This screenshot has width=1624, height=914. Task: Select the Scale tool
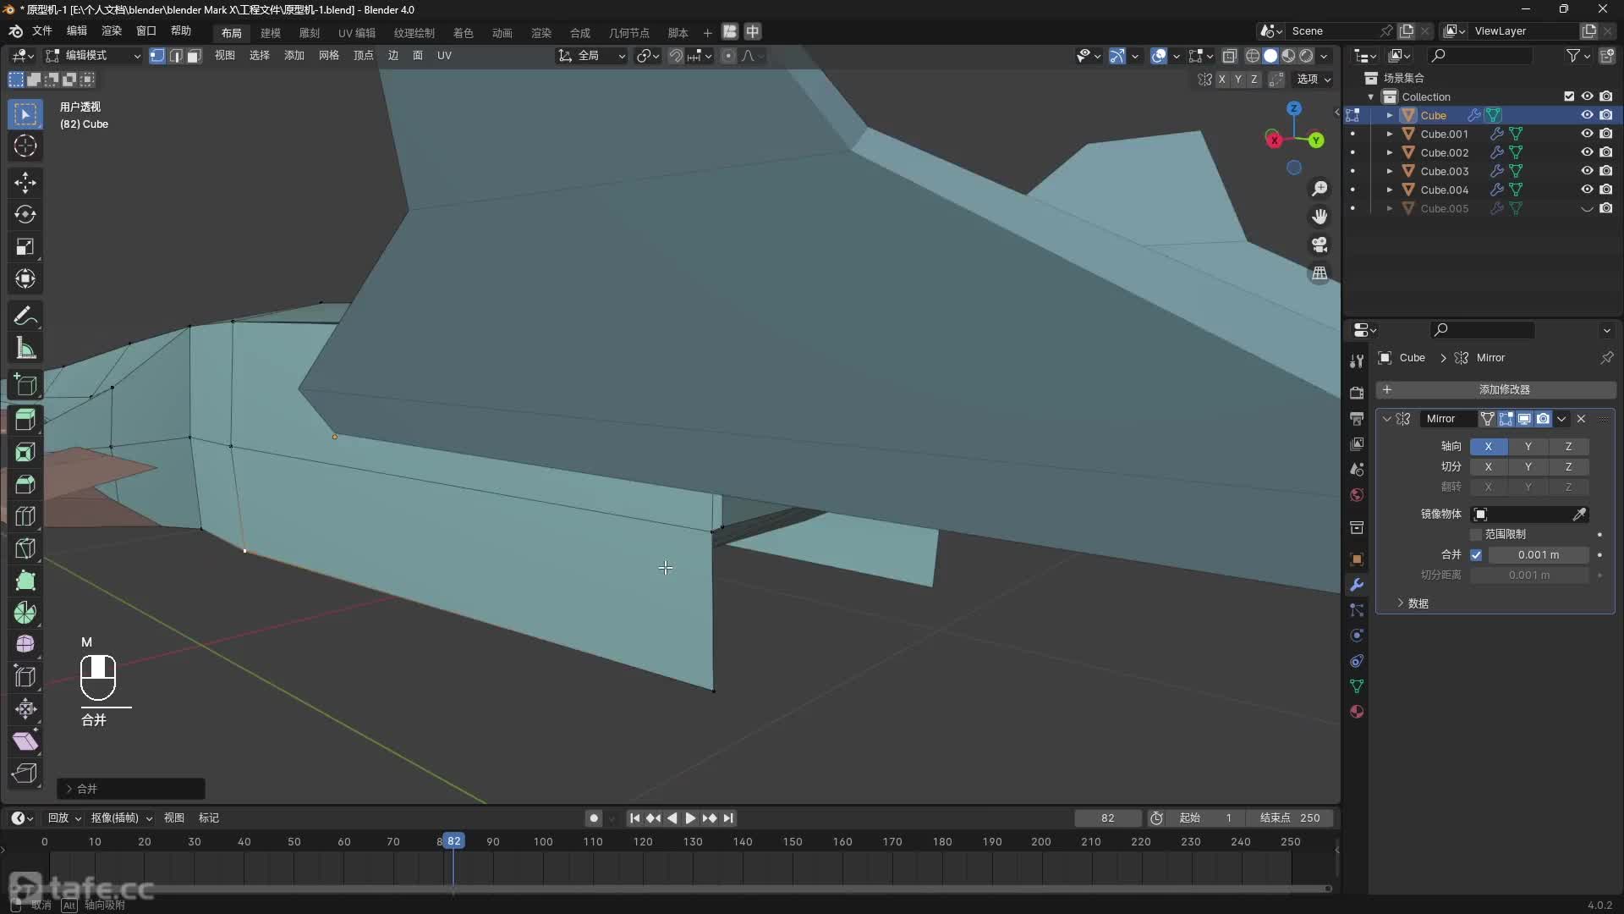tap(25, 247)
